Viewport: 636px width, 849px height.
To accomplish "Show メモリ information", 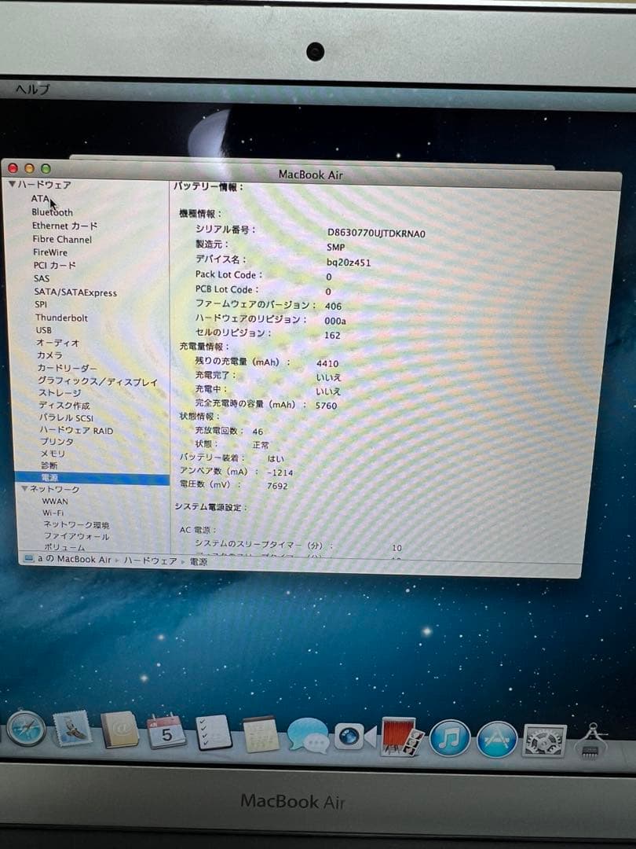I will (53, 454).
